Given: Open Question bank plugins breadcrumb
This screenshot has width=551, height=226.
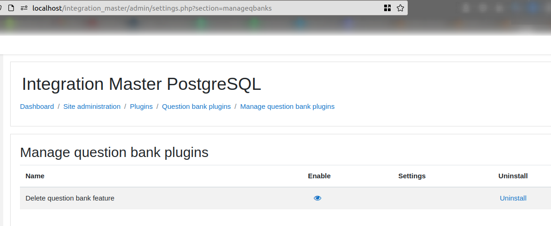Looking at the screenshot, I should pyautogui.click(x=196, y=107).
